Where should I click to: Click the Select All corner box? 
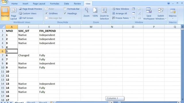pyautogui.click(x=3, y=27)
